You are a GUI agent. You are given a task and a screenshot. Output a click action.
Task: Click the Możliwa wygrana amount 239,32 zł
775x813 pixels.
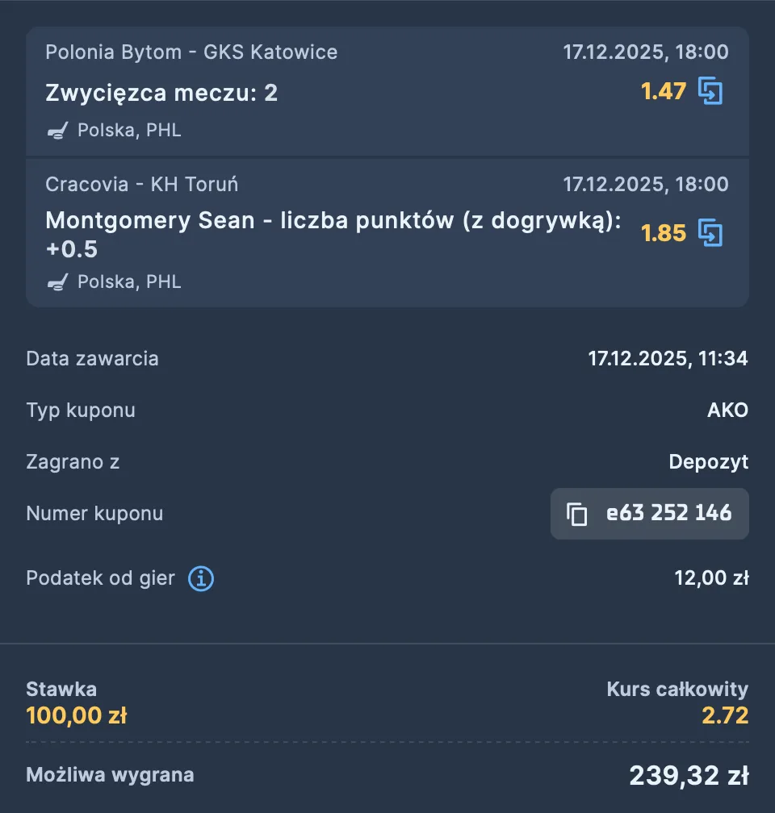[688, 776]
